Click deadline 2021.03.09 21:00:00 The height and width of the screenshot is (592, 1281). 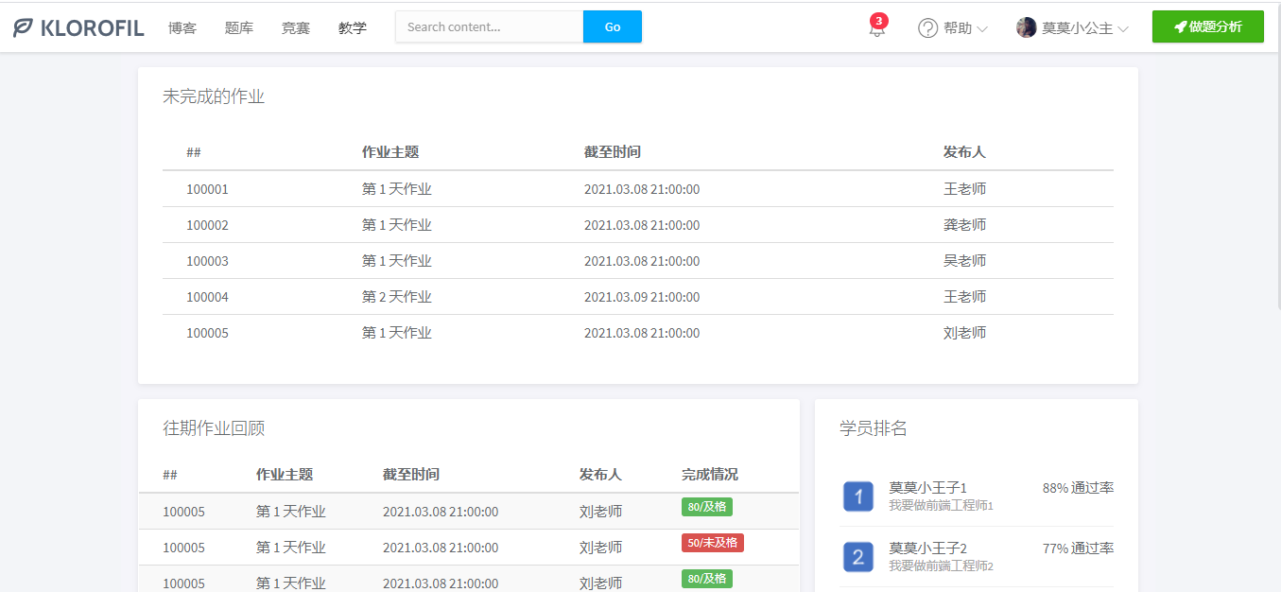[x=642, y=297]
